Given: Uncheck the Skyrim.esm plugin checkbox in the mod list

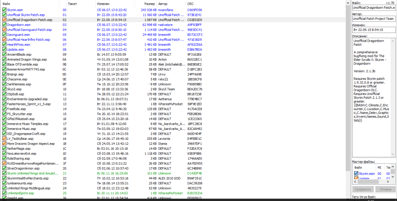Looking at the screenshot, I should coord(4,10).
